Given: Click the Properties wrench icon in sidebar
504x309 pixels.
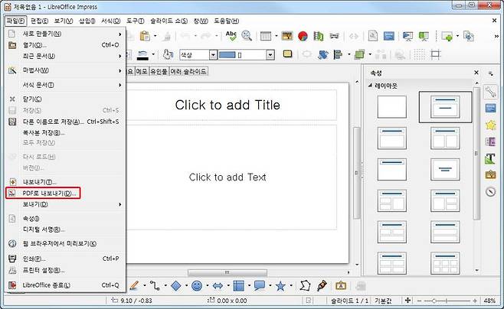Looking at the screenshot, I should (x=491, y=91).
